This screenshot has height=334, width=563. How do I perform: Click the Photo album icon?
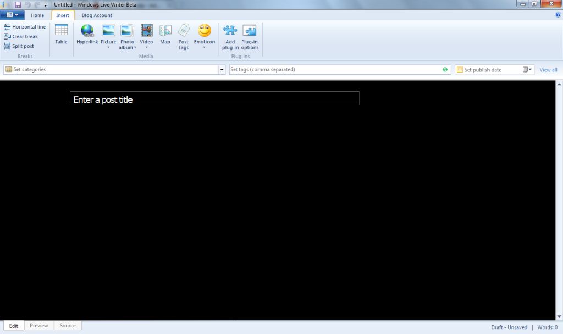coord(127,31)
